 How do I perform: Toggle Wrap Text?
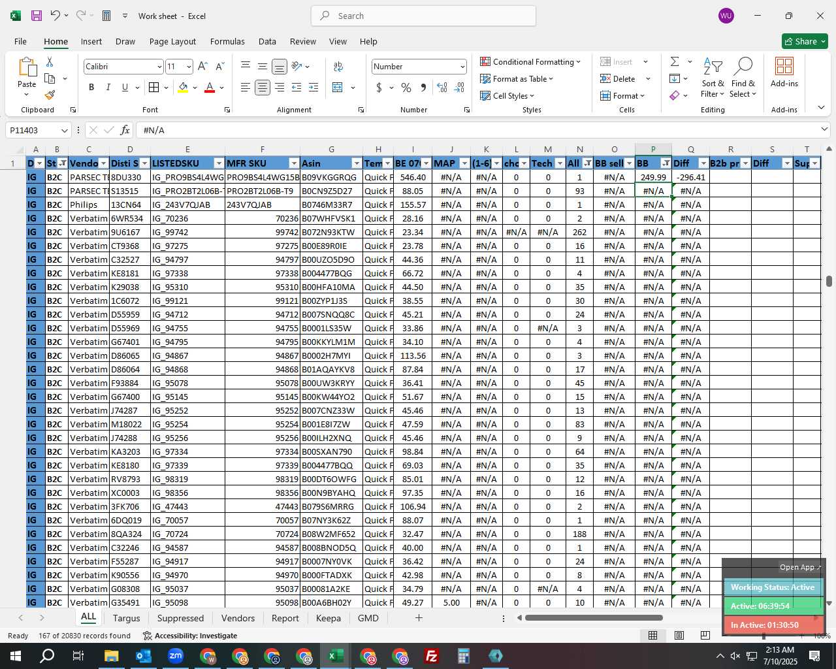pos(338,66)
